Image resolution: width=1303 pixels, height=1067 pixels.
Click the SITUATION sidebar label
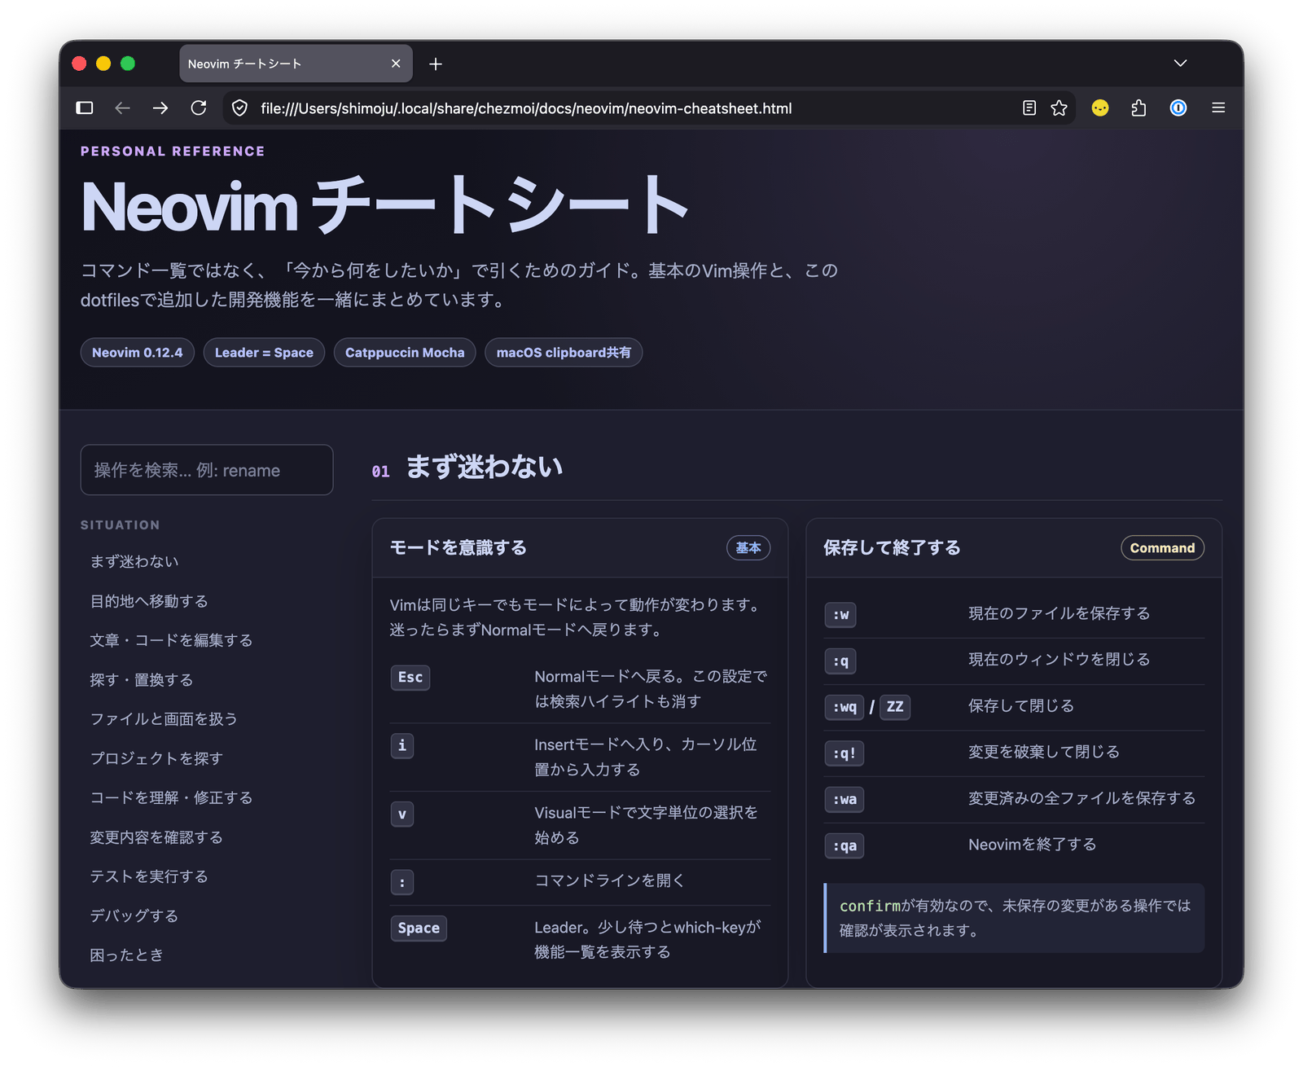point(121,525)
